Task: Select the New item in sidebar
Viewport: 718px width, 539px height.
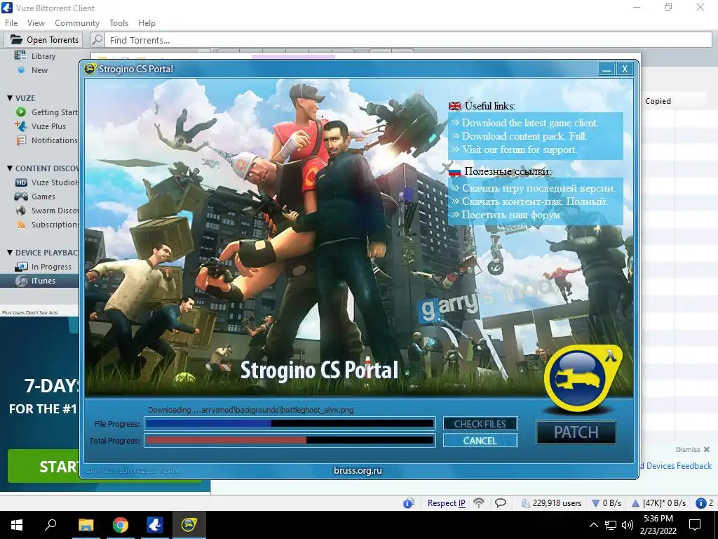Action: click(39, 70)
